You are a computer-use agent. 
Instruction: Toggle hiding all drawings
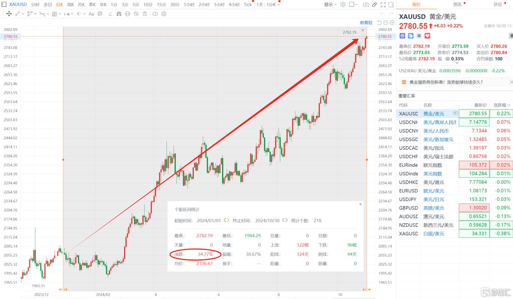point(136,14)
